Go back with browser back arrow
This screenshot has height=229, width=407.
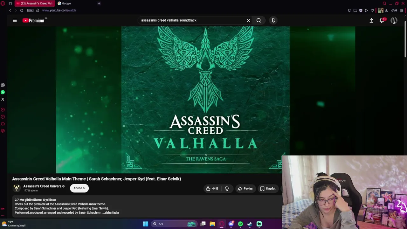[10, 10]
